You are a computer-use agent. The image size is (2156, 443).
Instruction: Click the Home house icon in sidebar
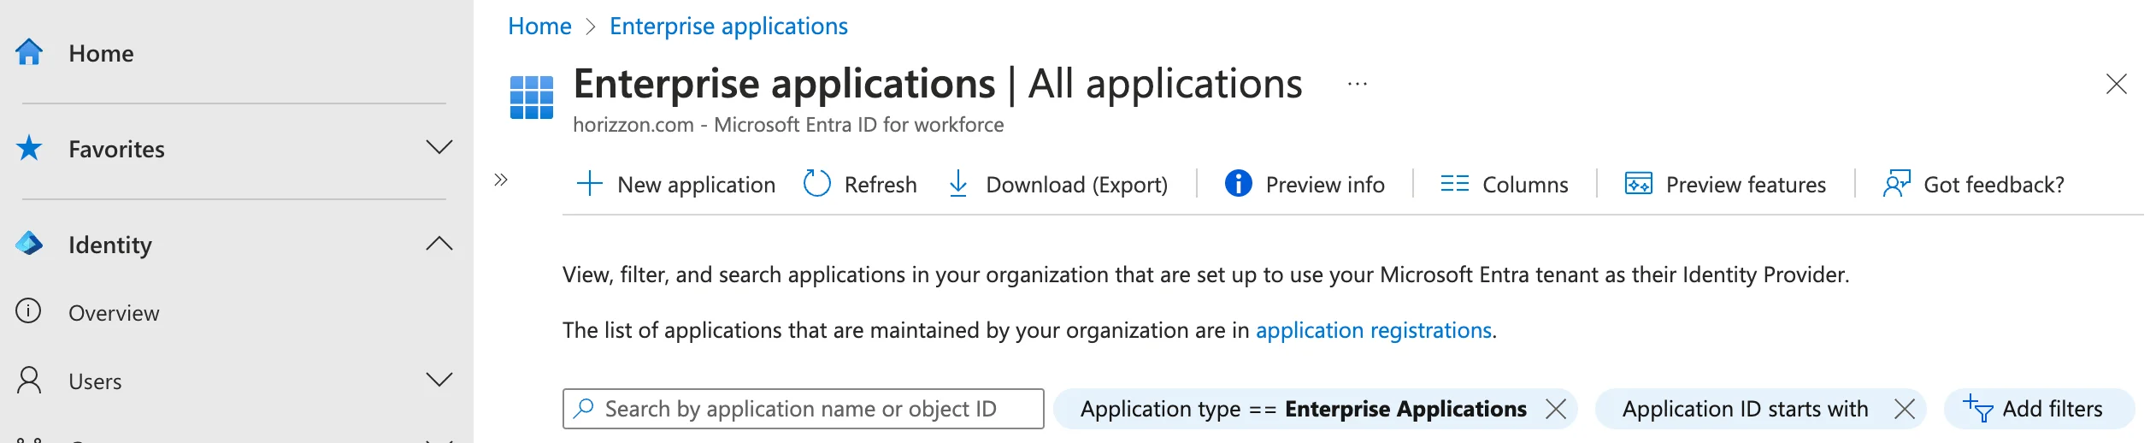point(29,52)
